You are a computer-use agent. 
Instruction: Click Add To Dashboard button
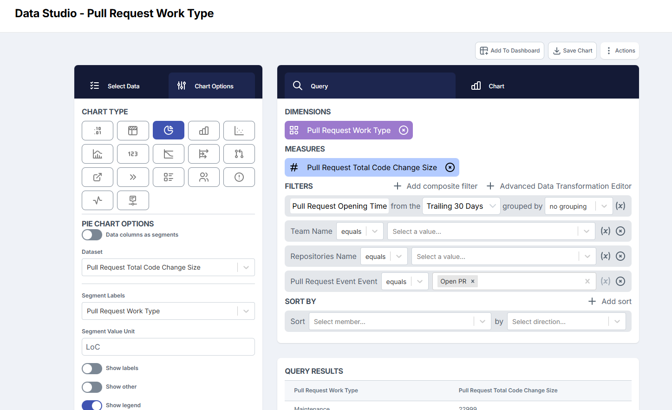pos(509,51)
